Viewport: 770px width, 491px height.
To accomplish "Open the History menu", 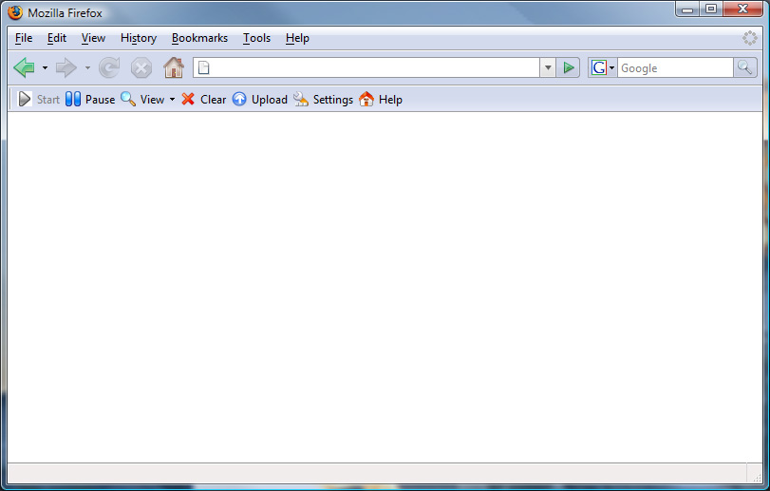I will click(x=139, y=38).
